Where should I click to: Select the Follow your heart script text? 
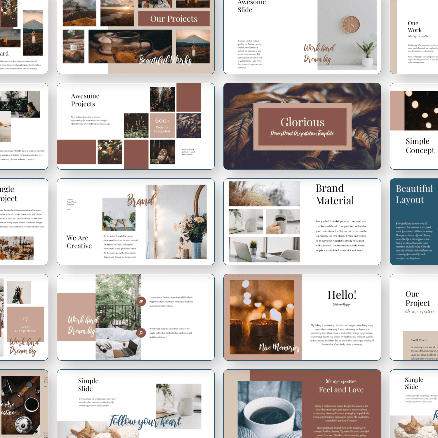(145, 421)
